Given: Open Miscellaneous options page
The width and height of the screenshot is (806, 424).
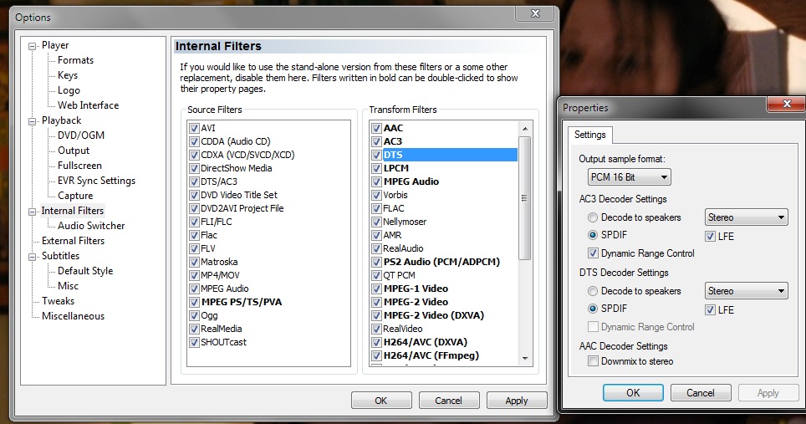Looking at the screenshot, I should [x=73, y=316].
